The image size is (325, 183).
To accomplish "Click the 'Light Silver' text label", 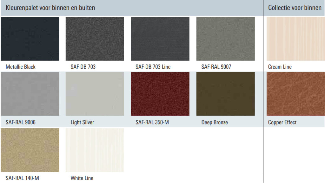I will click(82, 122).
